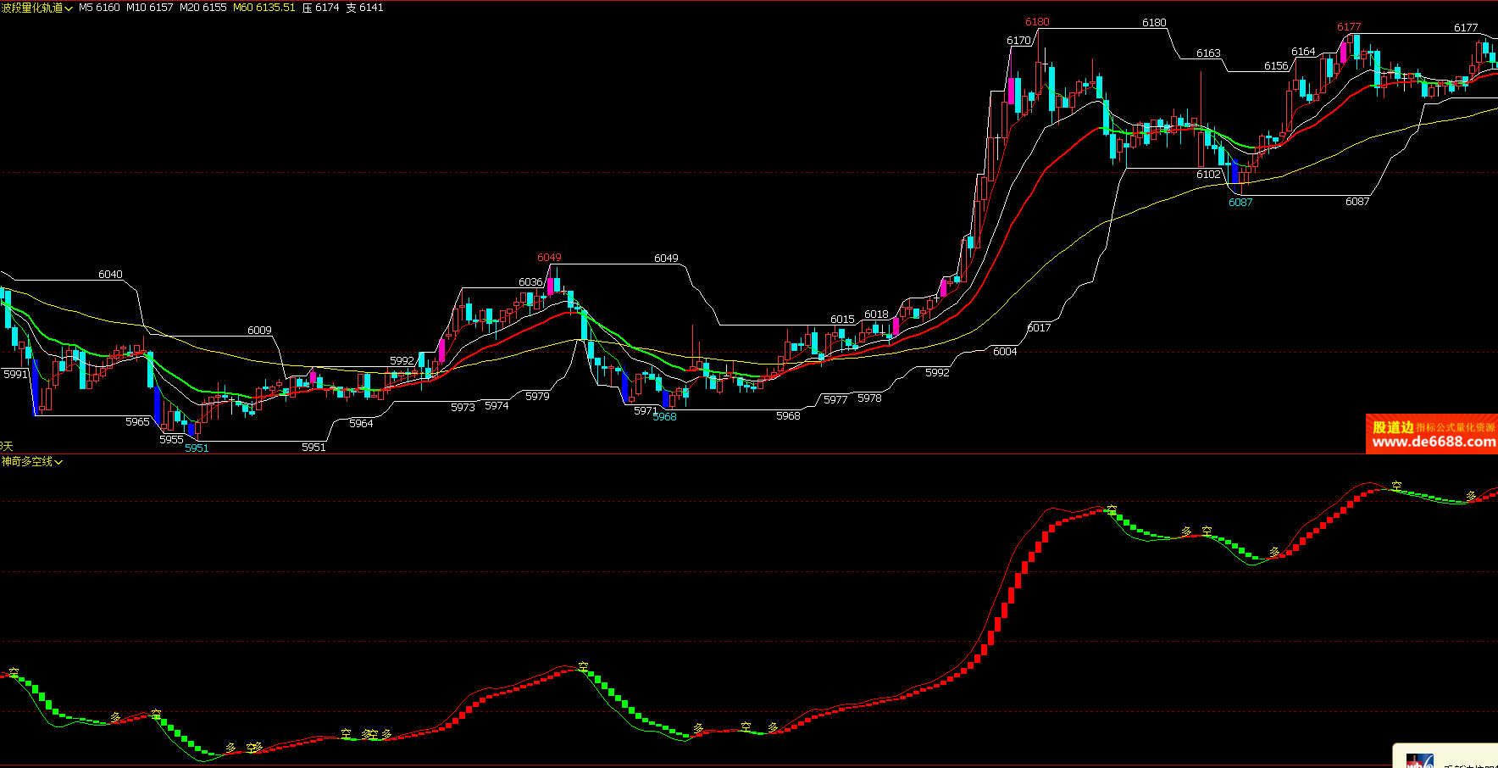This screenshot has width=1498, height=768.
Task: Click the popup notification icon at bottom-right
Action: tap(1420, 760)
